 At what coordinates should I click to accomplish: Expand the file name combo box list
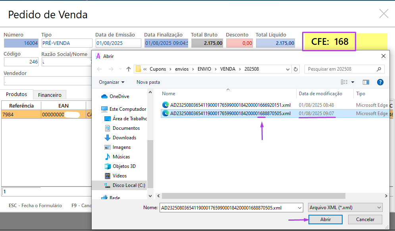pos(300,208)
